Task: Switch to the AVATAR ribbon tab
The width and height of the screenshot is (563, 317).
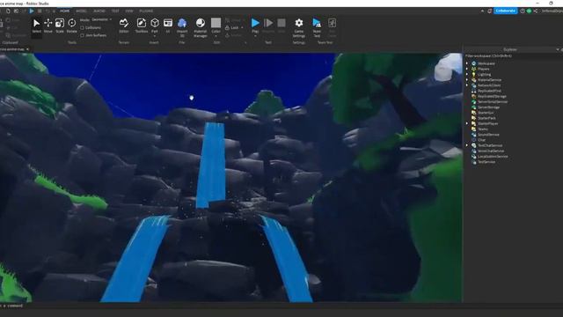Action: pos(99,11)
